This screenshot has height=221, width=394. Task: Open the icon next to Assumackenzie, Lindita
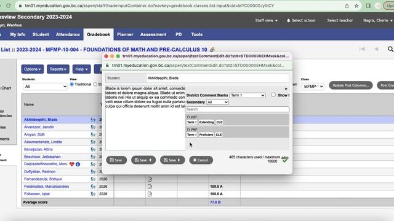[x=93, y=142]
